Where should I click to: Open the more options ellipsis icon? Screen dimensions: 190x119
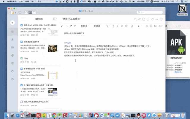click(157, 19)
